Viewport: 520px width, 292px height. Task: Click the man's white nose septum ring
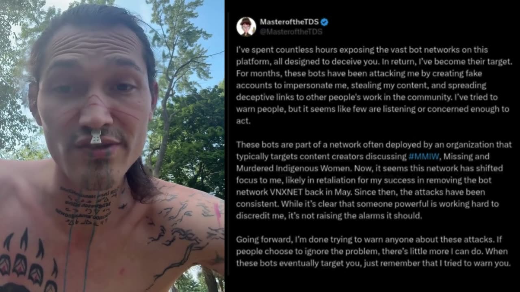(x=96, y=137)
